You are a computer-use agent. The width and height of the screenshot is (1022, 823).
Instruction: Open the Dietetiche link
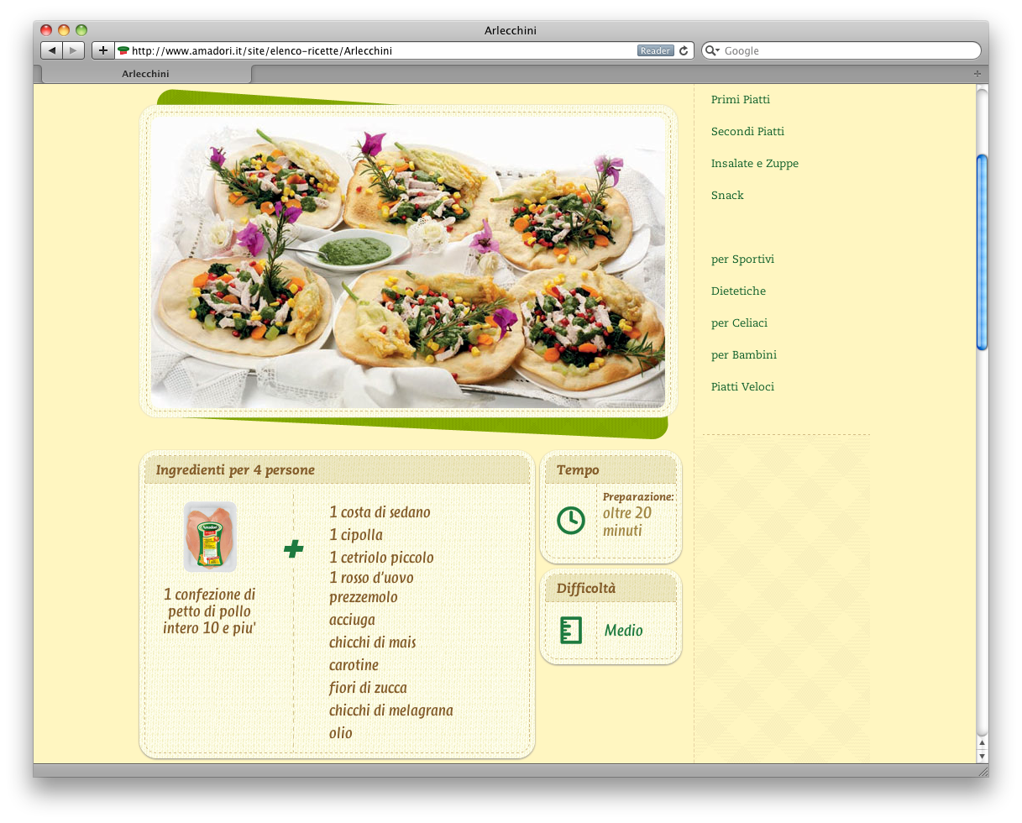coord(738,291)
